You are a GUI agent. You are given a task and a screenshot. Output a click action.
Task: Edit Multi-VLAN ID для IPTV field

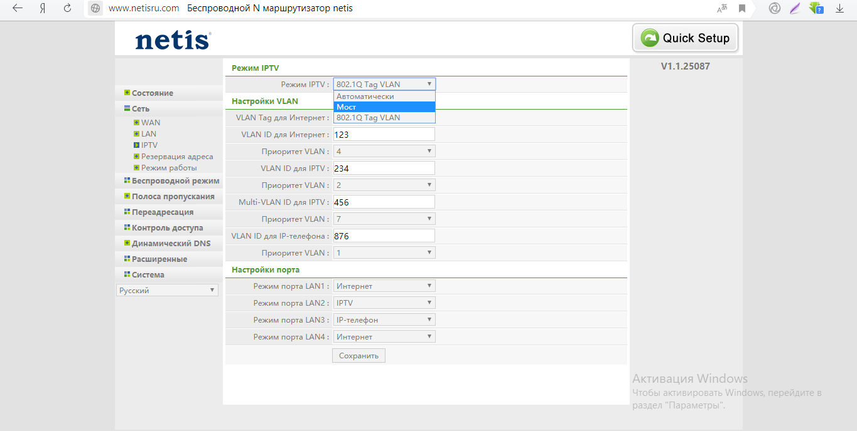384,202
